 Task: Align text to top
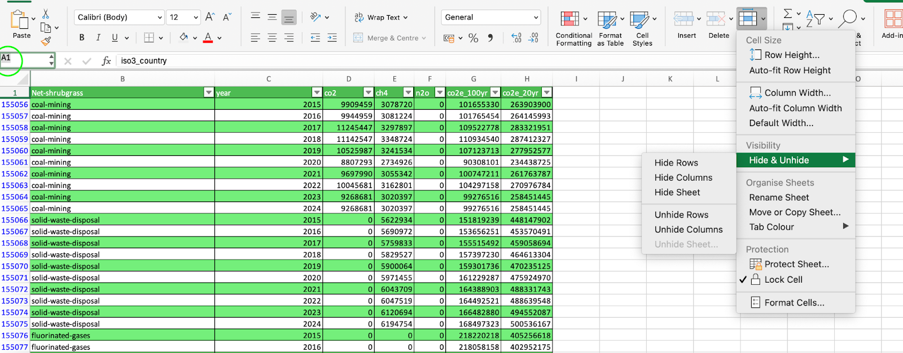click(x=255, y=17)
